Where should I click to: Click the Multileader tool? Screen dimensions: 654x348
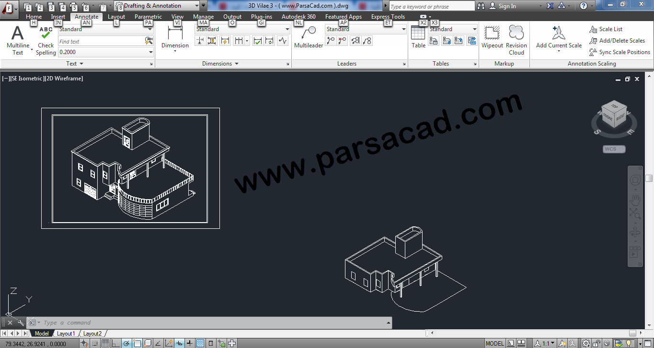pyautogui.click(x=309, y=37)
